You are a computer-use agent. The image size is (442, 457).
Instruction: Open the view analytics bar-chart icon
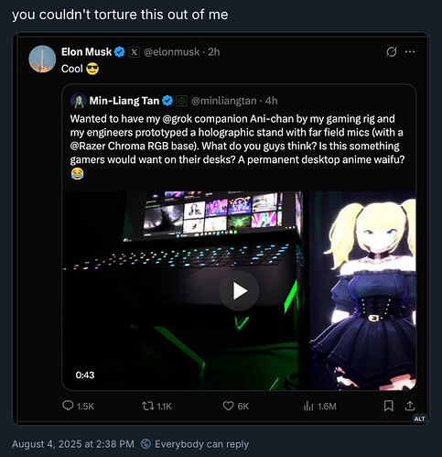point(308,406)
